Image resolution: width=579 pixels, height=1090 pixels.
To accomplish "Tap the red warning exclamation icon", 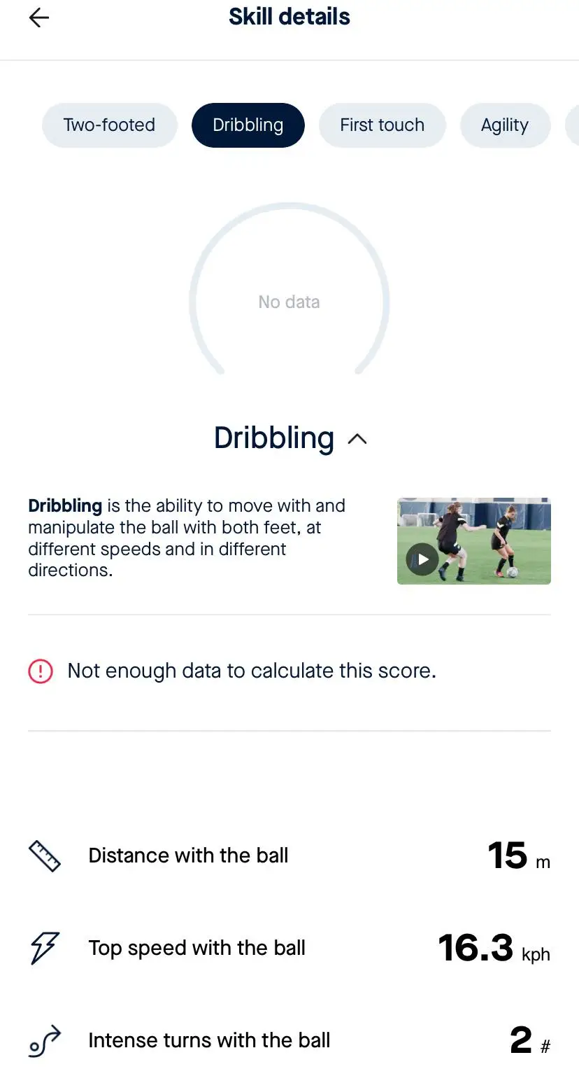I will [x=41, y=671].
